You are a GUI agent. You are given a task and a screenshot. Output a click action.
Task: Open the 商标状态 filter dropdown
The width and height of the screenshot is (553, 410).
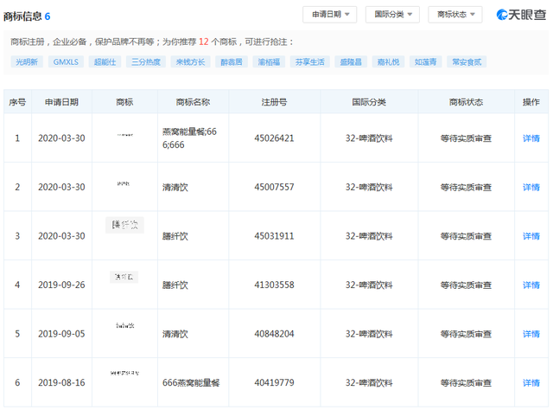(x=454, y=15)
